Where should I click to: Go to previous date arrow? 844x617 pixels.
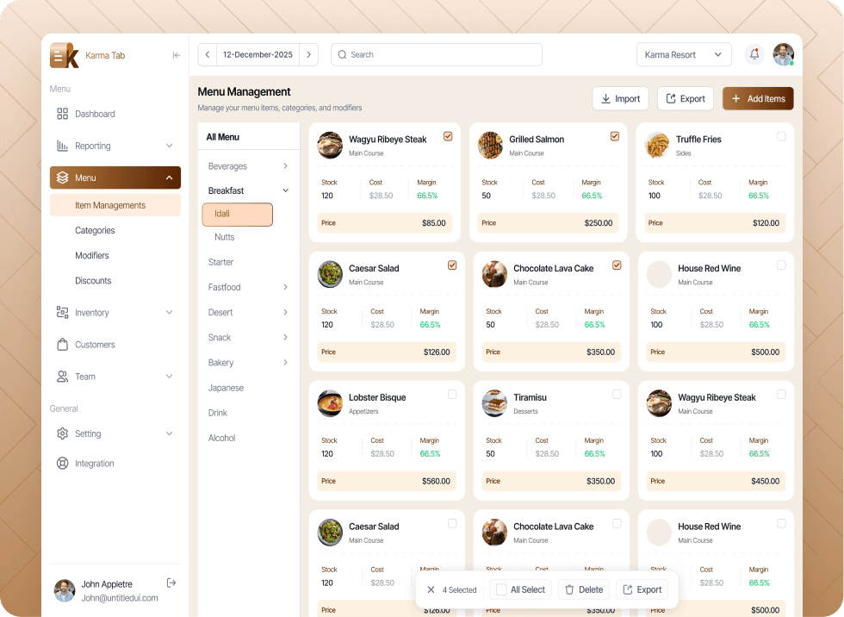coord(208,55)
